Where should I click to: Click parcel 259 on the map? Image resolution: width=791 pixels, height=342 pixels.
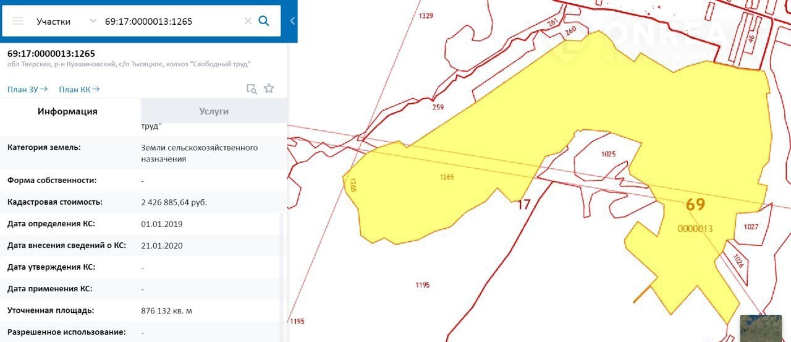tap(438, 107)
